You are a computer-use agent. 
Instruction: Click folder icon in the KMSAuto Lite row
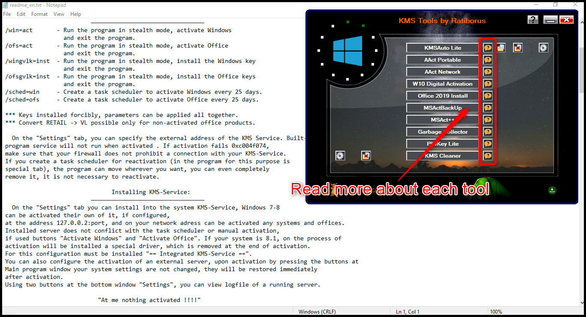501,48
